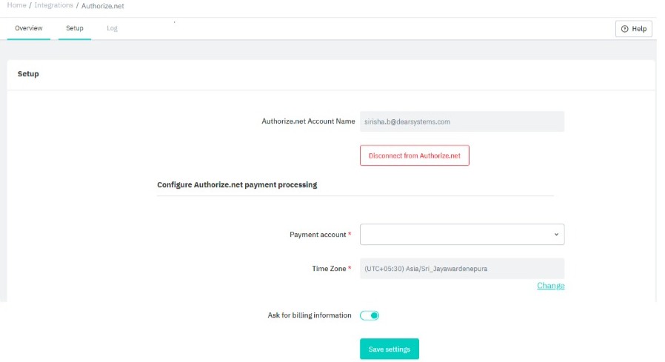Switch to the Log tab
The height and width of the screenshot is (362, 665).
tap(112, 28)
